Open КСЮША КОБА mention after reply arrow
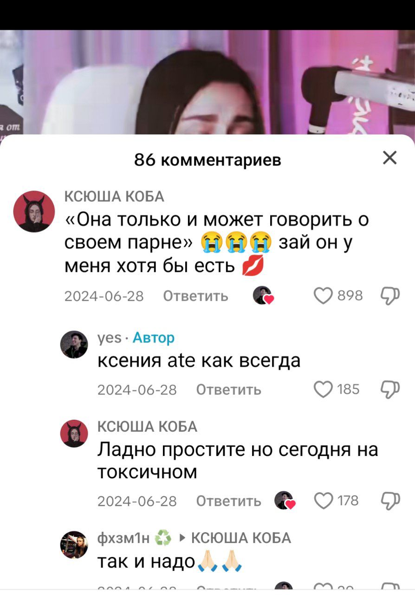 [241, 538]
